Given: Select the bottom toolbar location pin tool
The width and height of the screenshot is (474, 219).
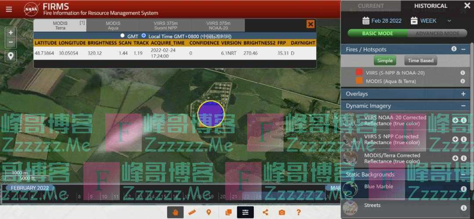Looking at the screenshot, I should [x=208, y=212].
